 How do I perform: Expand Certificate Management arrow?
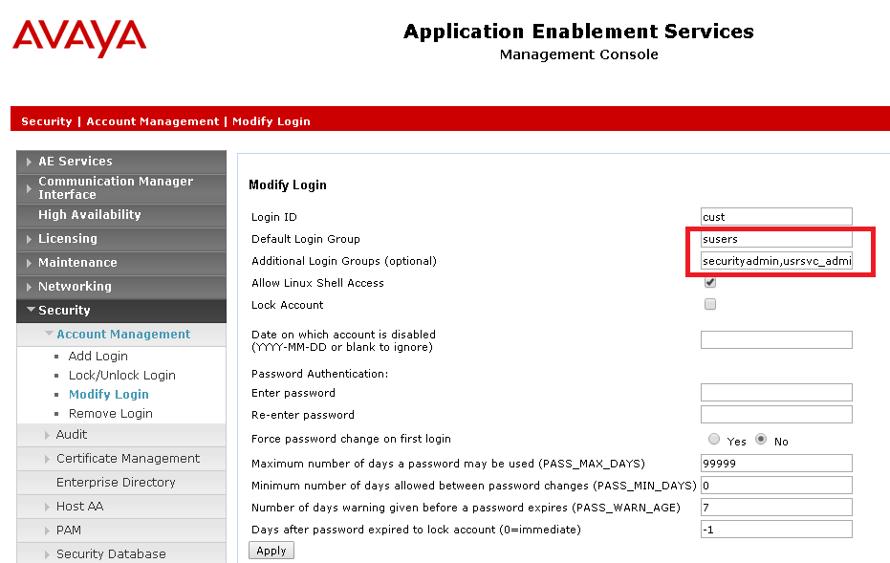click(47, 459)
